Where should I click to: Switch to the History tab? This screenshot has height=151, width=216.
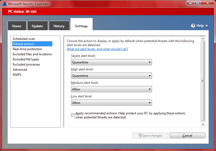coord(59,26)
